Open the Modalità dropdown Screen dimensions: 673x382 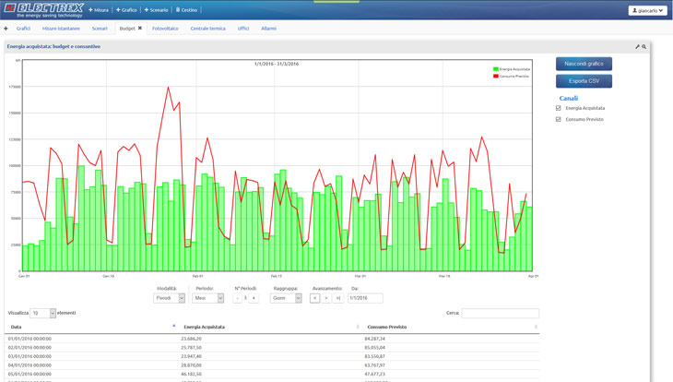[169, 298]
